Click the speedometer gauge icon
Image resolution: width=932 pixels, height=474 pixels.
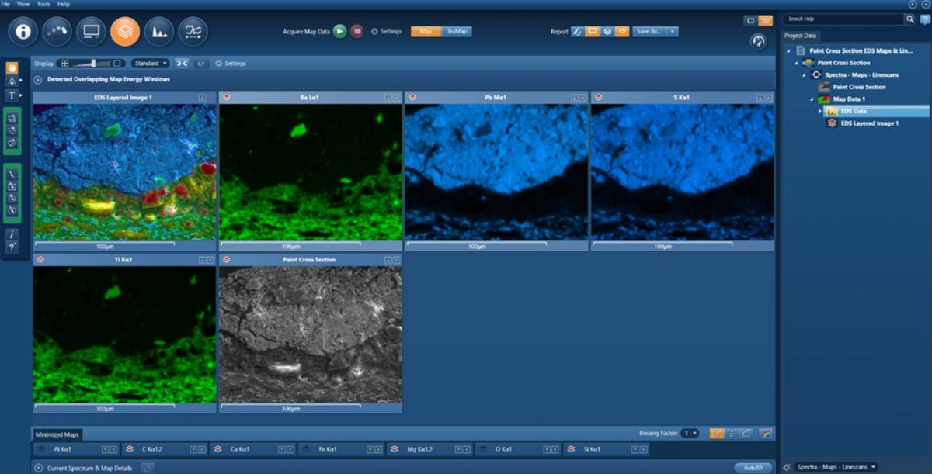click(759, 42)
